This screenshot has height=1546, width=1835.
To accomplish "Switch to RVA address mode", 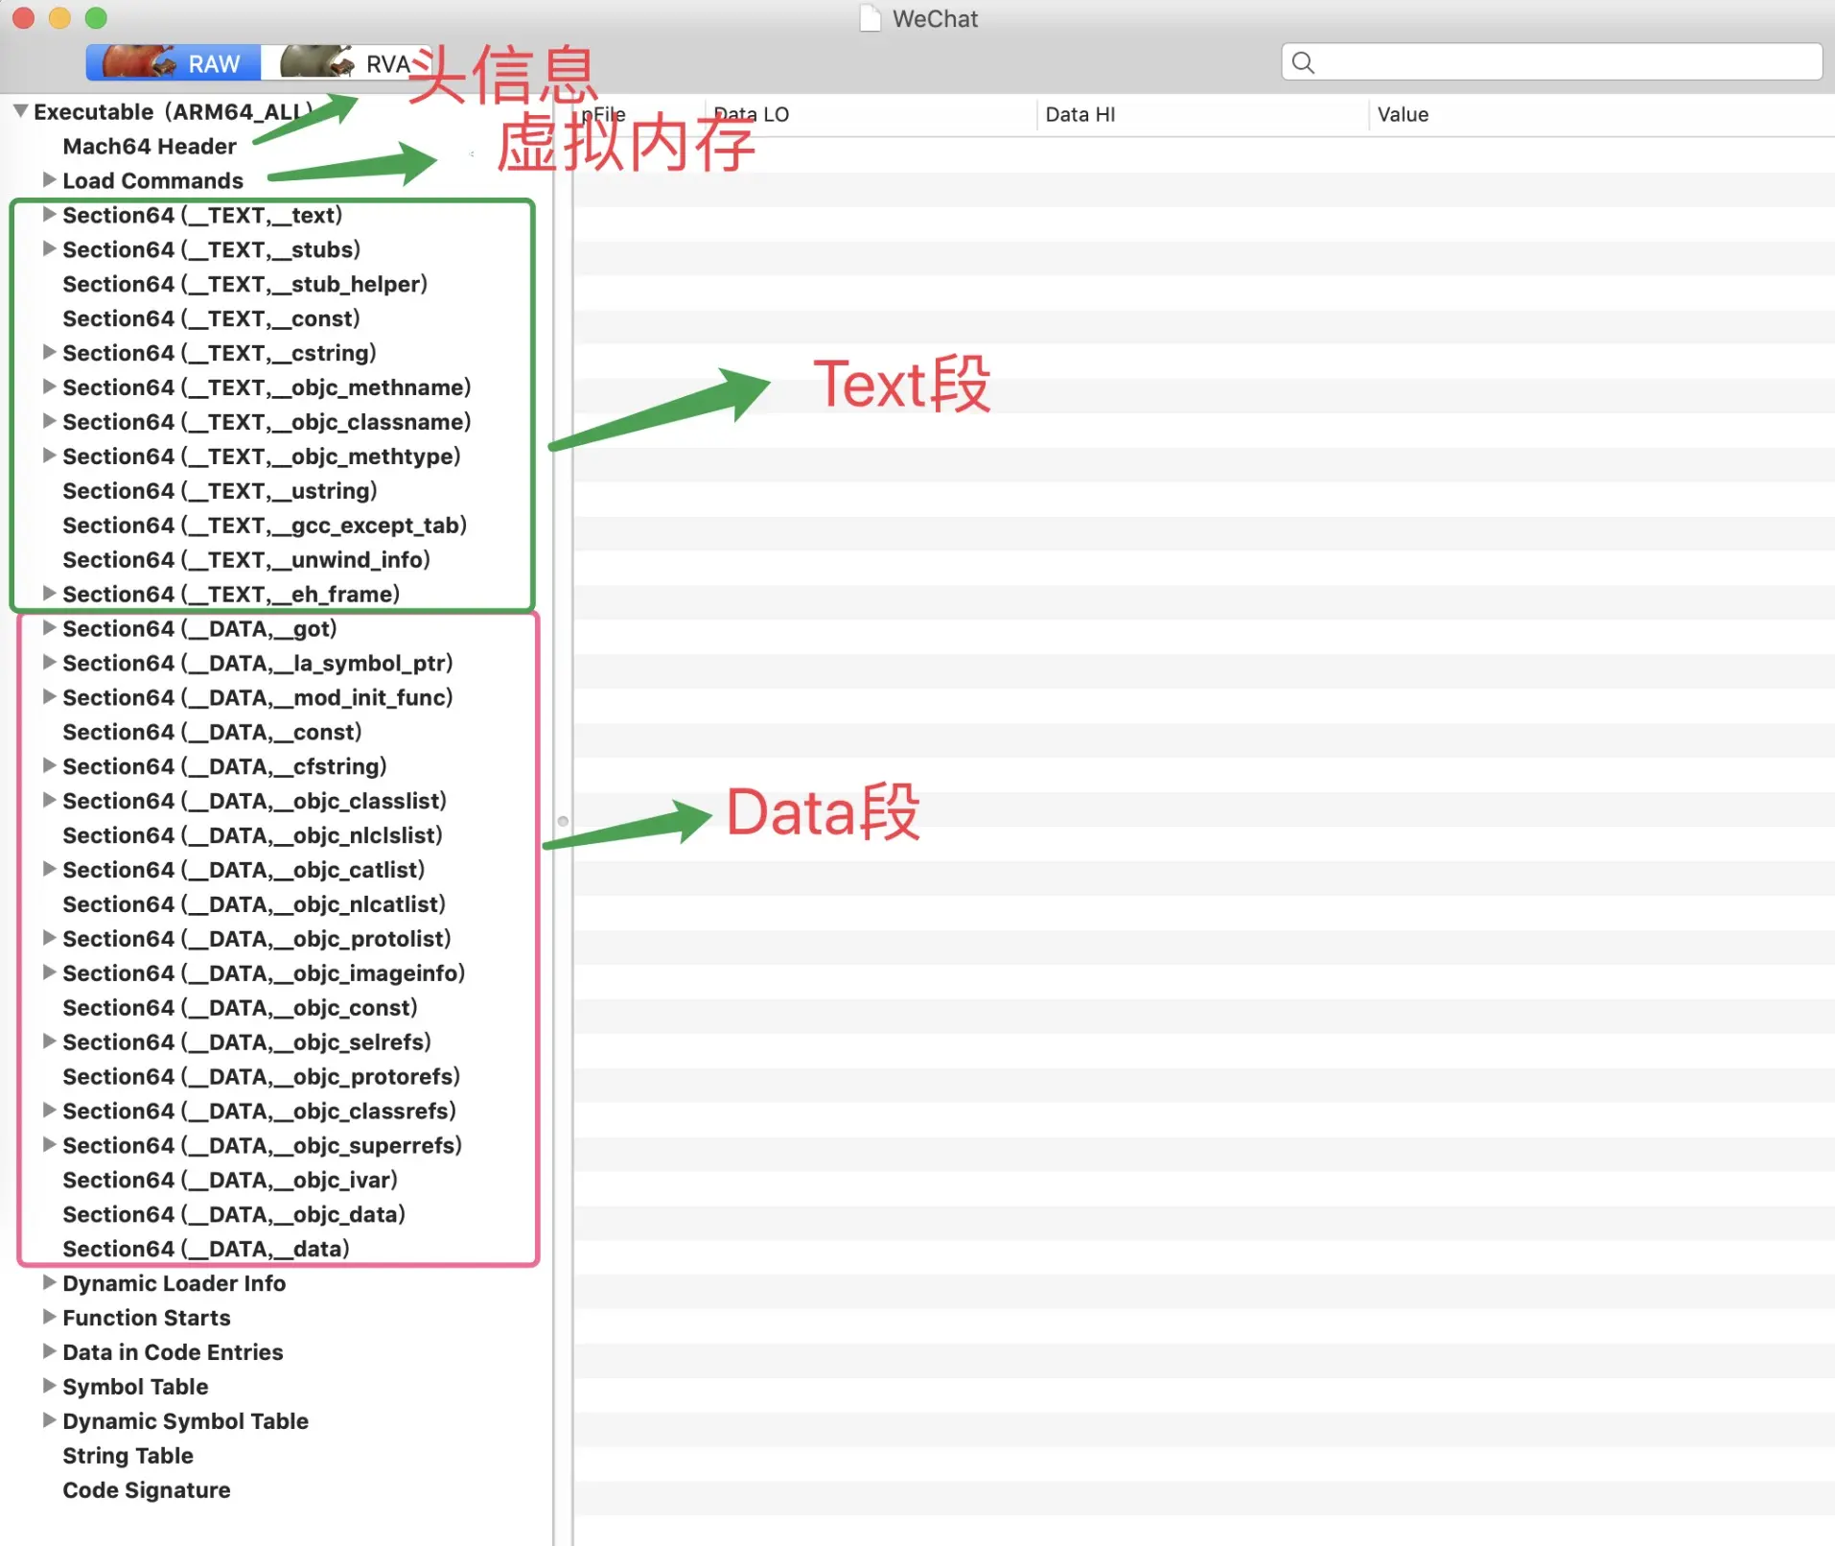I will (345, 63).
